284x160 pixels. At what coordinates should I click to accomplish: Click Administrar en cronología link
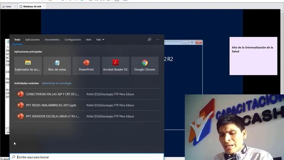coord(56,83)
